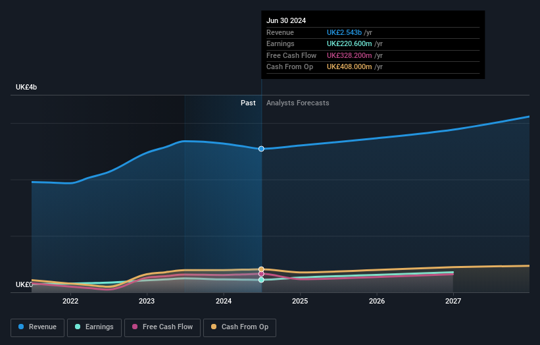
Task: Click the Free Cash Flow label in tooltip
Action: [291, 55]
